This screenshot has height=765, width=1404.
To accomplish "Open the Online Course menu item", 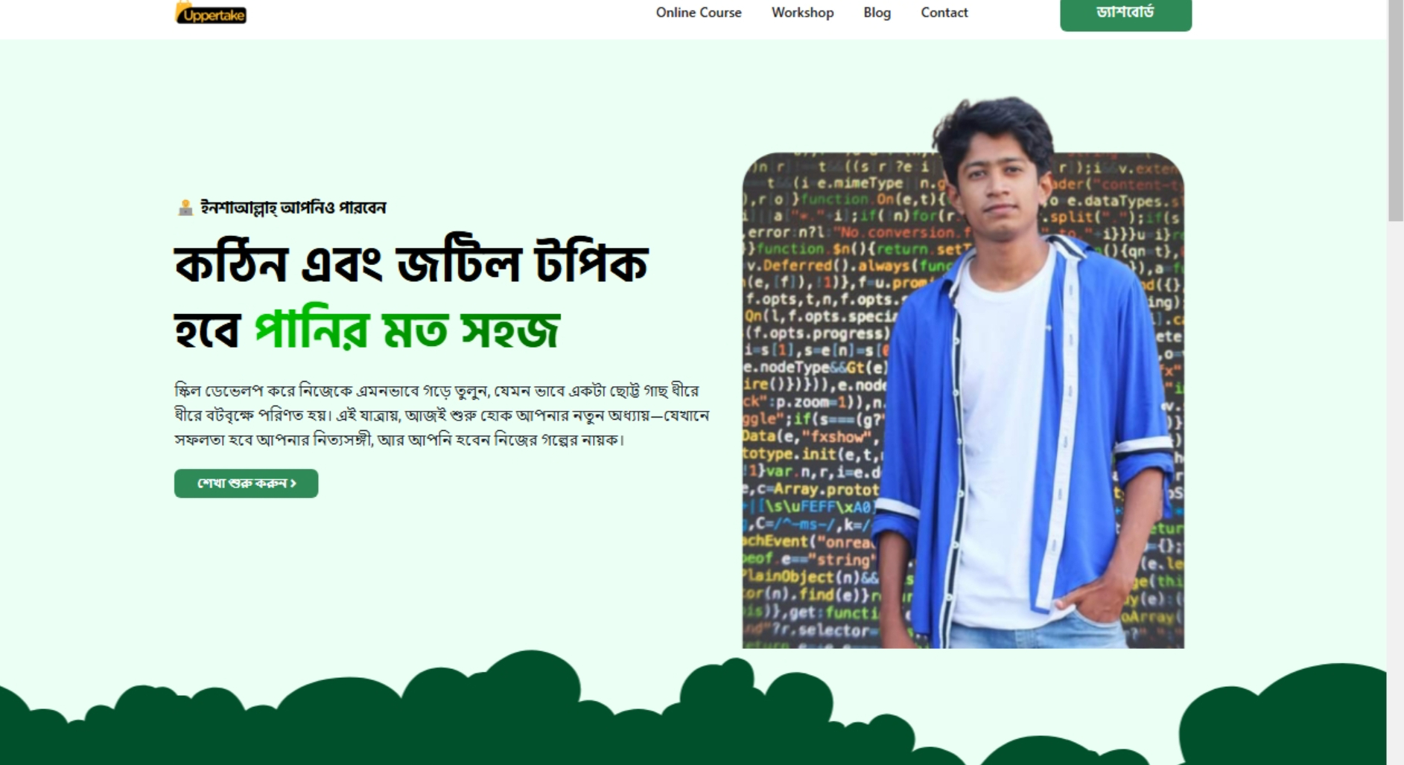I will [698, 13].
